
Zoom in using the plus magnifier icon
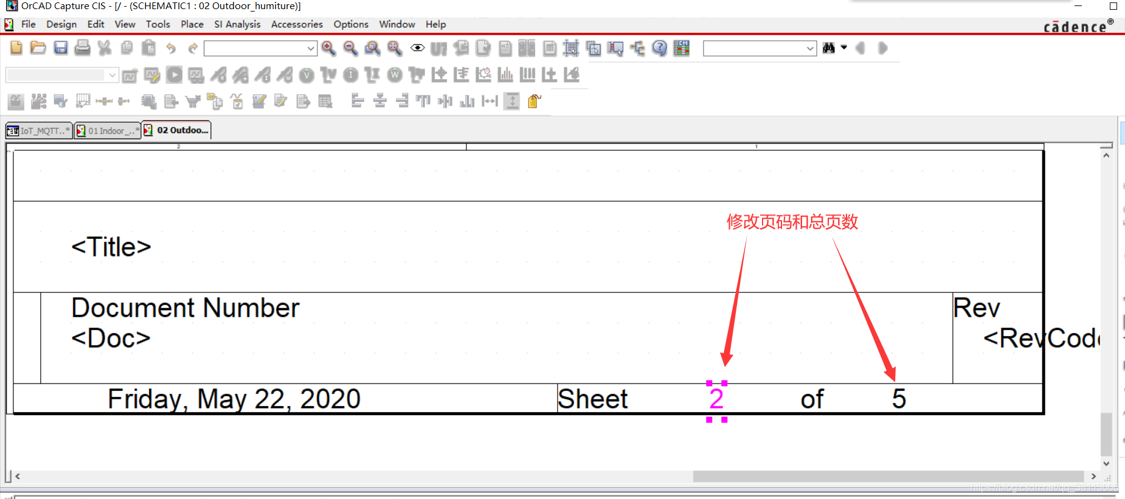(328, 48)
